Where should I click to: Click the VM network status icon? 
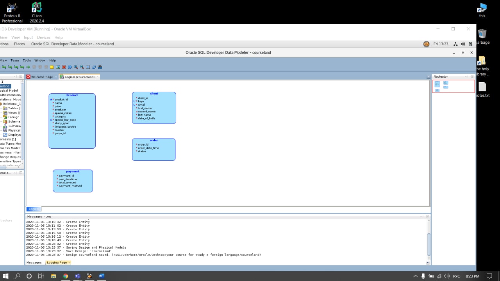click(x=455, y=44)
